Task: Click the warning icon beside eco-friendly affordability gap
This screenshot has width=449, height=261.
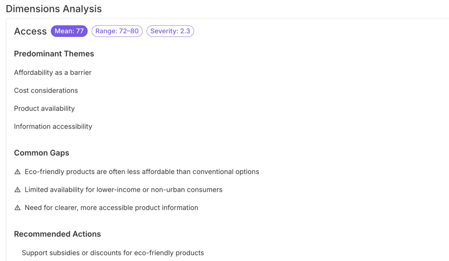Action: [18, 172]
